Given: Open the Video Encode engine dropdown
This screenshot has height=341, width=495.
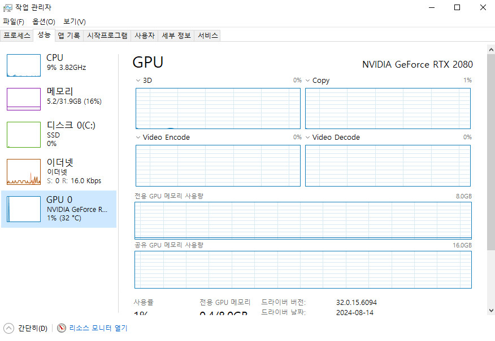Looking at the screenshot, I should click(138, 138).
